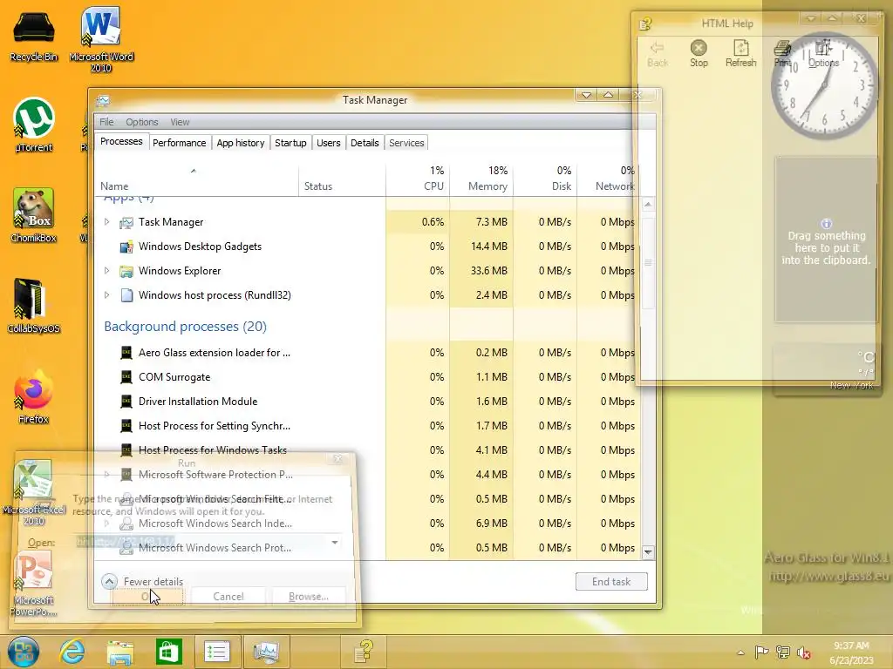The image size is (893, 669).
Task: Click the analog clock desktop gadget
Action: point(823,86)
